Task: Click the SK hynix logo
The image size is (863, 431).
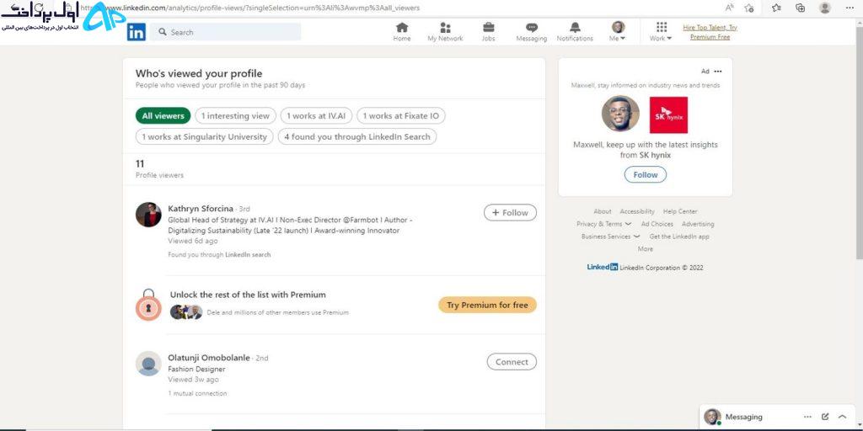Action: 668,114
